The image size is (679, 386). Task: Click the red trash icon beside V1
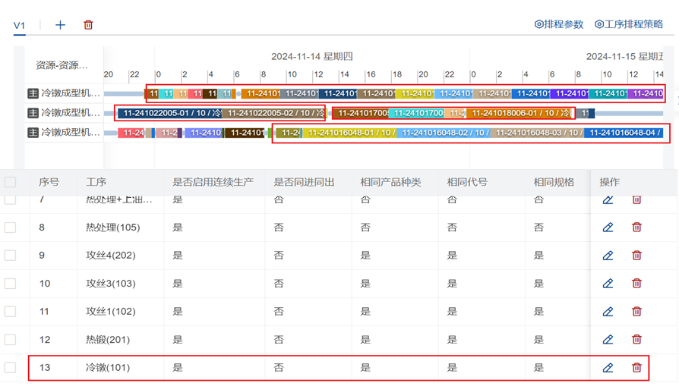pyautogui.click(x=88, y=25)
